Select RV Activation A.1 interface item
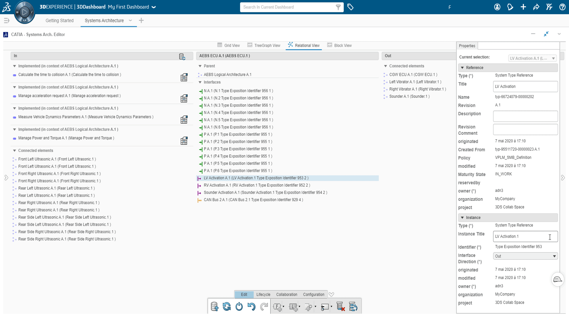This screenshot has width=569, height=320. click(x=257, y=185)
